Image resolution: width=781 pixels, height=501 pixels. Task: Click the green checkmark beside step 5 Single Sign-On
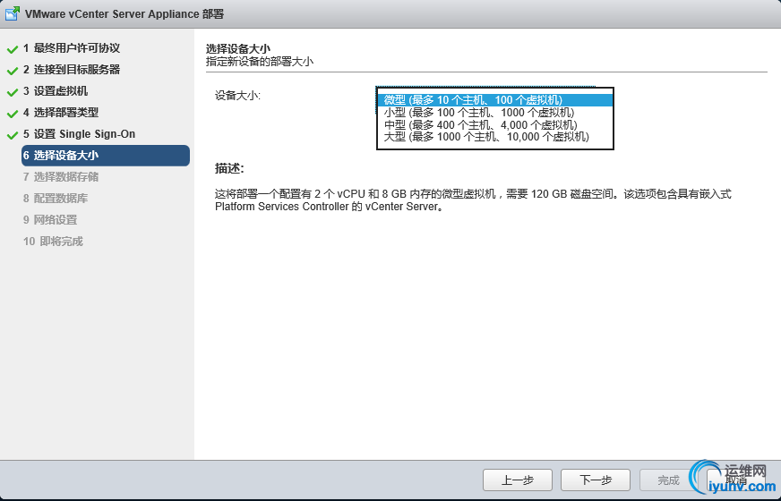click(x=13, y=135)
